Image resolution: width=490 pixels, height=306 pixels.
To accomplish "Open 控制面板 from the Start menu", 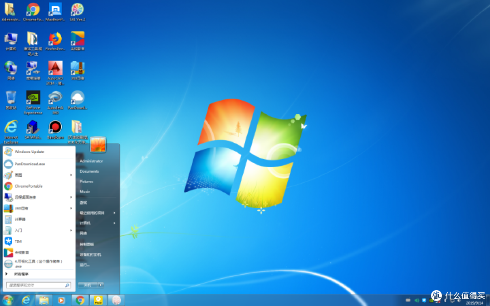I will point(87,244).
